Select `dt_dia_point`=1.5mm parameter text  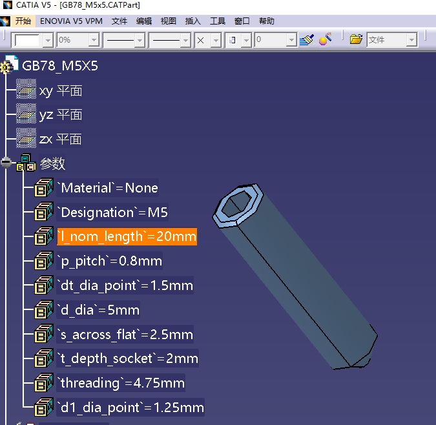coord(125,285)
